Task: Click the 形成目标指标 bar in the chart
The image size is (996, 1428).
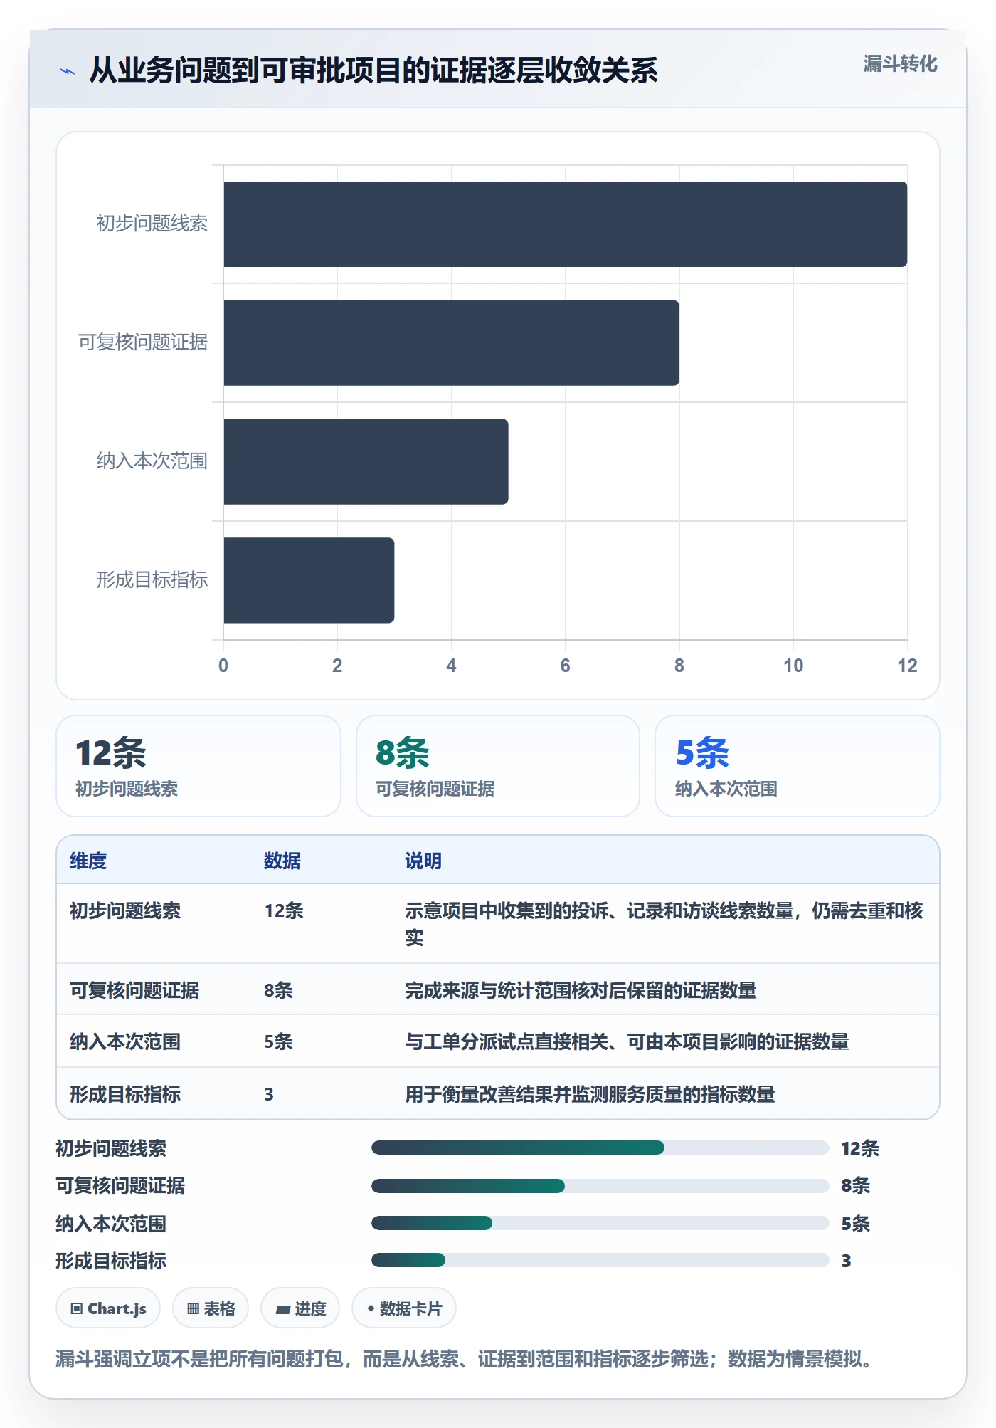Action: click(x=309, y=580)
